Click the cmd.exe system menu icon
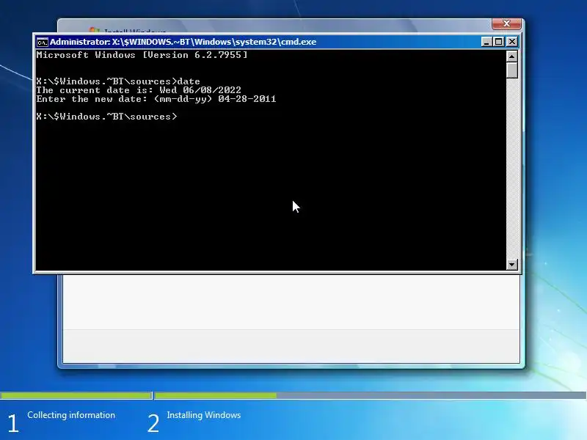The height and width of the screenshot is (440, 587). tap(43, 42)
